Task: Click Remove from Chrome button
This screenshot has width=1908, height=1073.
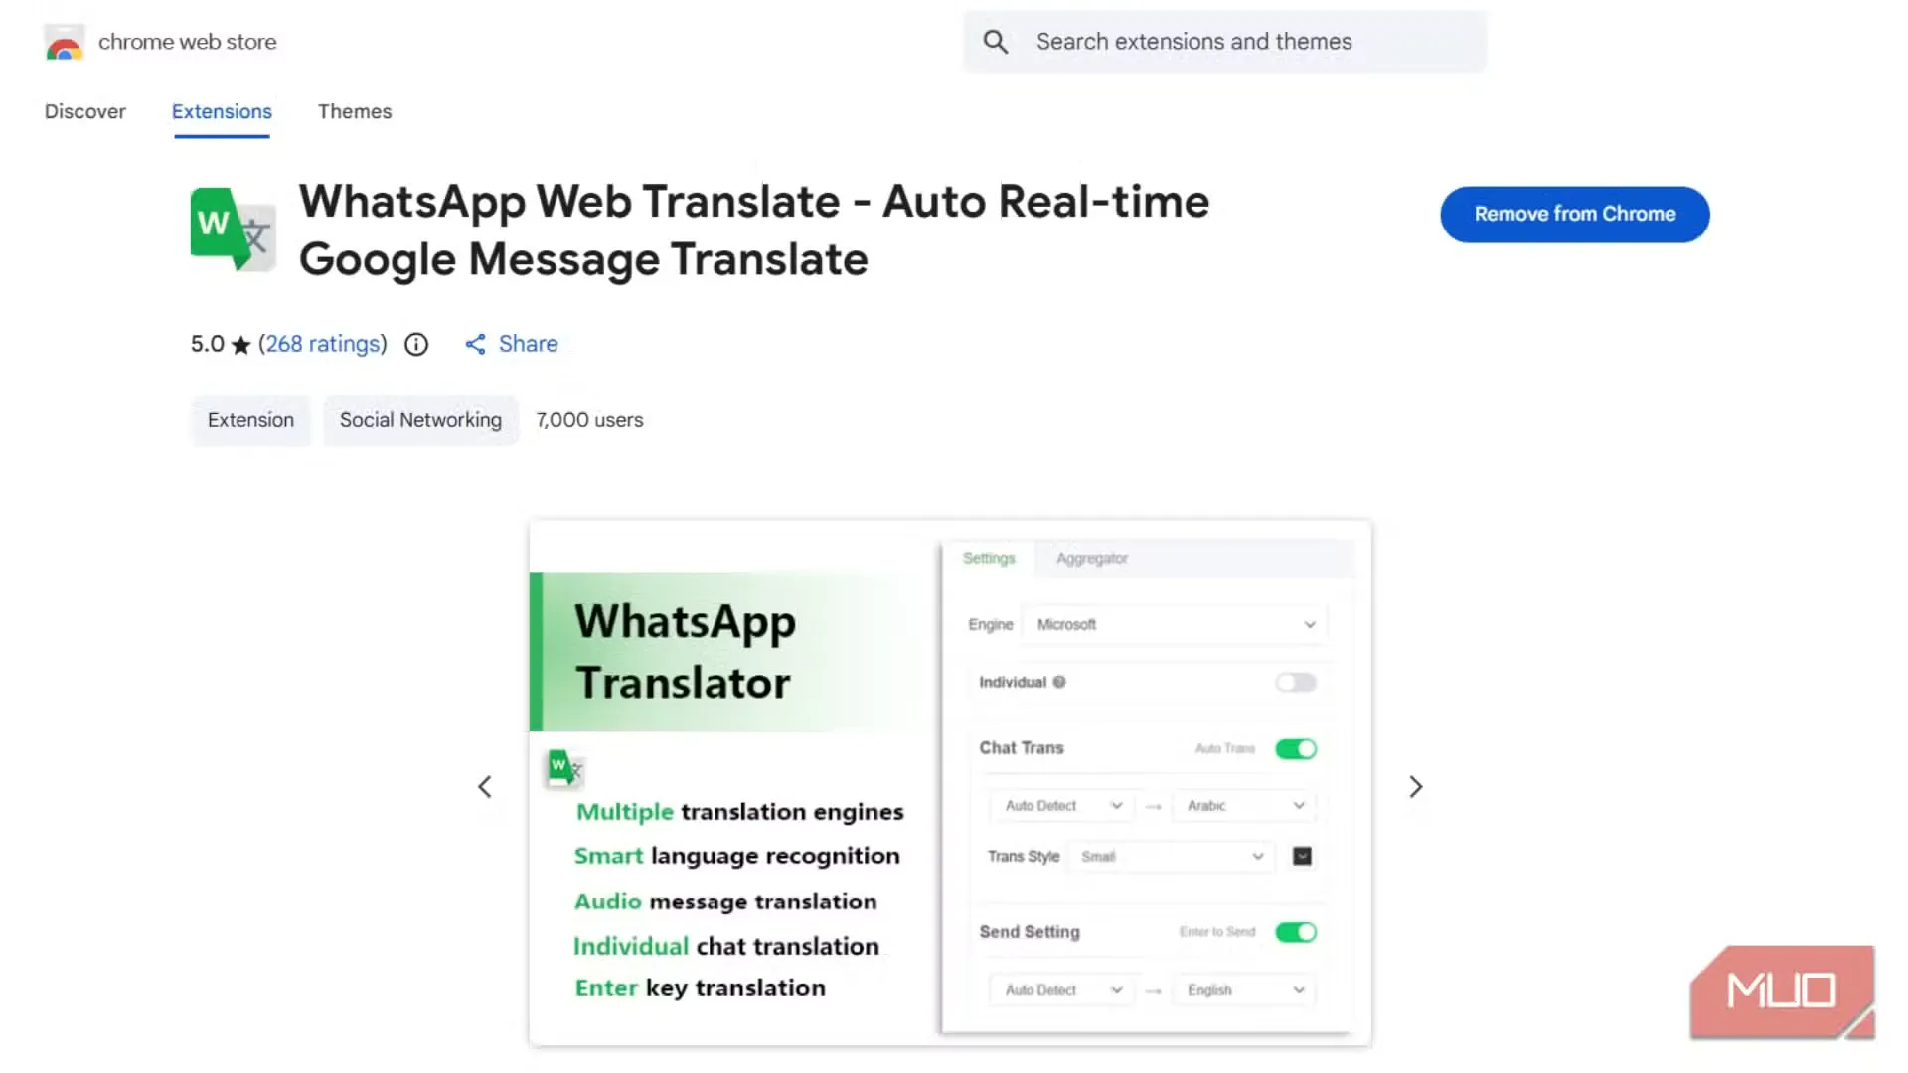Action: click(1574, 215)
